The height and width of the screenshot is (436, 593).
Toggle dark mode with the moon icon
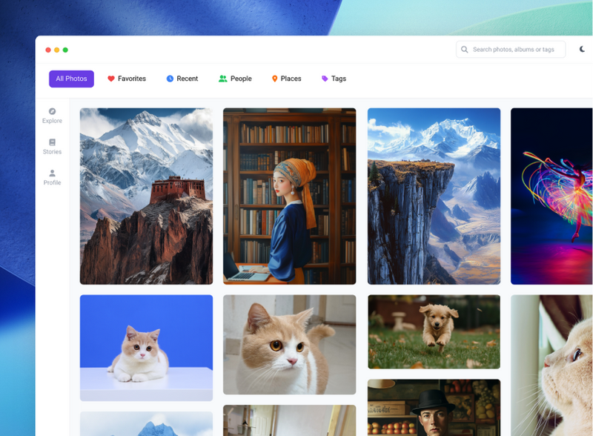pos(582,50)
